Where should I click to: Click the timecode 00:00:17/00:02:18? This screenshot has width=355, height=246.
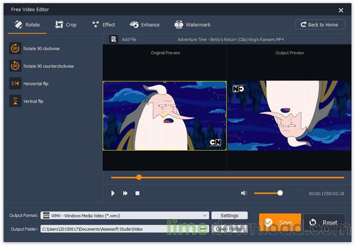click(x=326, y=193)
